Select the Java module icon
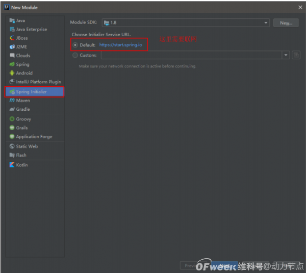The width and height of the screenshot is (306, 273). pos(12,20)
